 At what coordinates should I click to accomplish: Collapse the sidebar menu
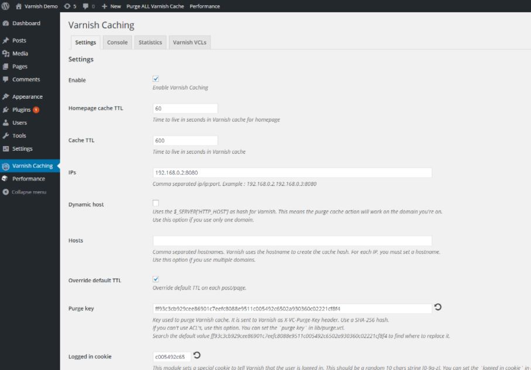[25, 192]
